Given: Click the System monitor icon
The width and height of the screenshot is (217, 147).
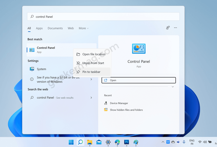Looking at the screenshot, I should [32, 69].
